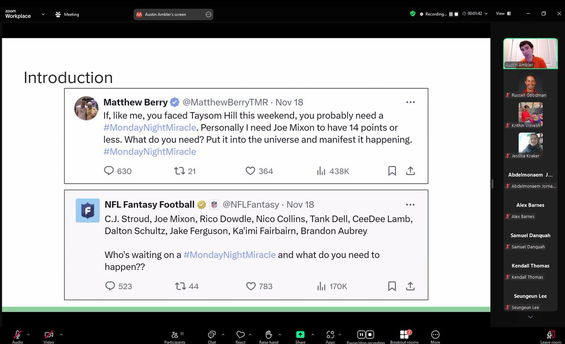Open the Apps menu
Image resolution: width=565 pixels, height=344 pixels.
pyautogui.click(x=330, y=336)
